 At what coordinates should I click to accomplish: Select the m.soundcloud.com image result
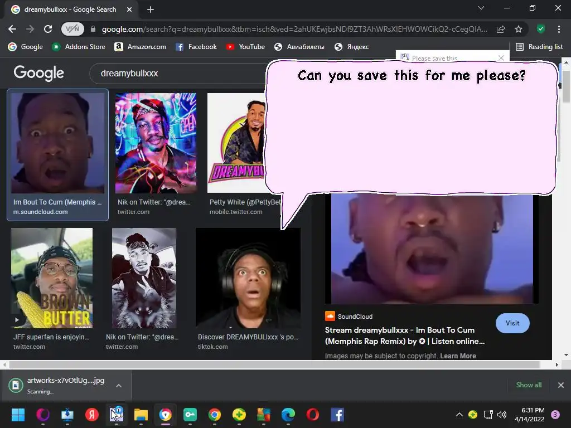[57, 155]
